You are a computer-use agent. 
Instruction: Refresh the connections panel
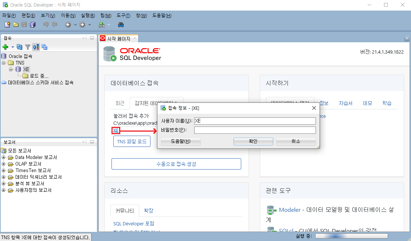tap(19, 47)
